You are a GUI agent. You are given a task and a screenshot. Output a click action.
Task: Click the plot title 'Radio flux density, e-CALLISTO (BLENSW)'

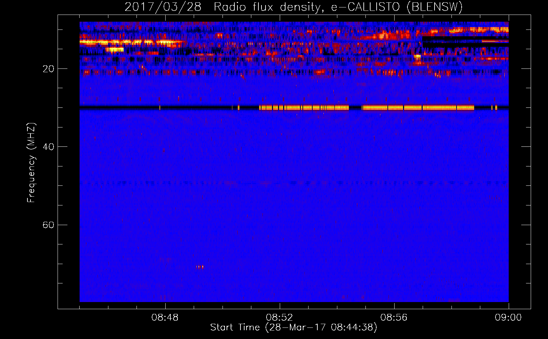(x=338, y=7)
